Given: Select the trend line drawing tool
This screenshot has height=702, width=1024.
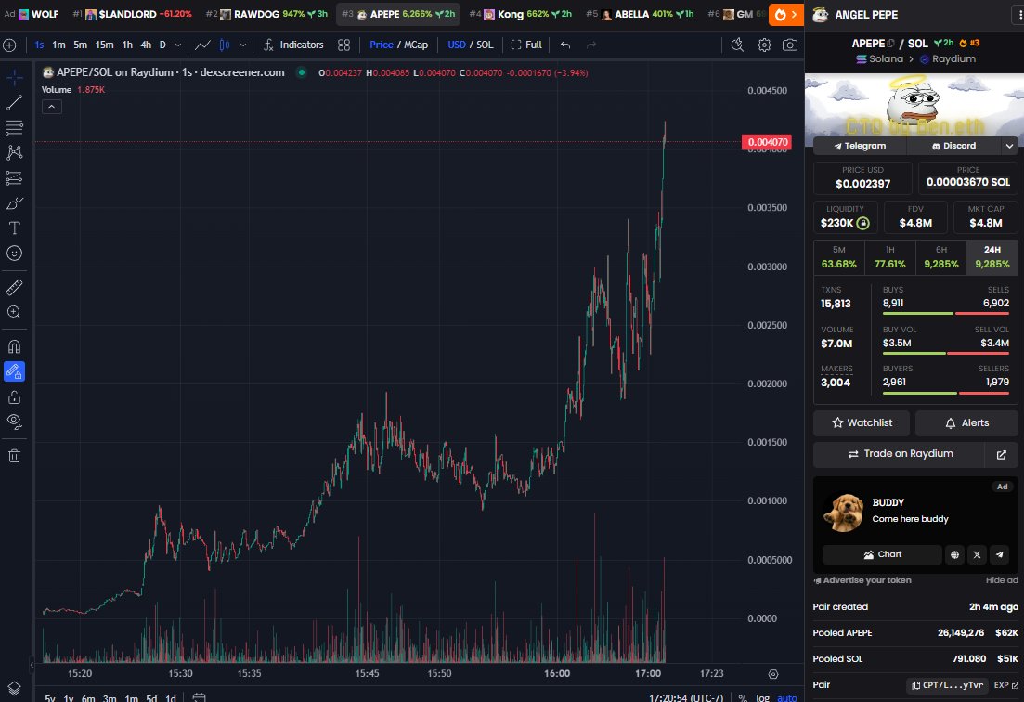Looking at the screenshot, I should pyautogui.click(x=14, y=102).
